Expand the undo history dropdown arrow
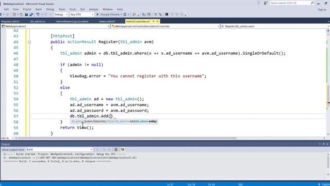Viewport: 330px width, 186px height. (42, 14)
